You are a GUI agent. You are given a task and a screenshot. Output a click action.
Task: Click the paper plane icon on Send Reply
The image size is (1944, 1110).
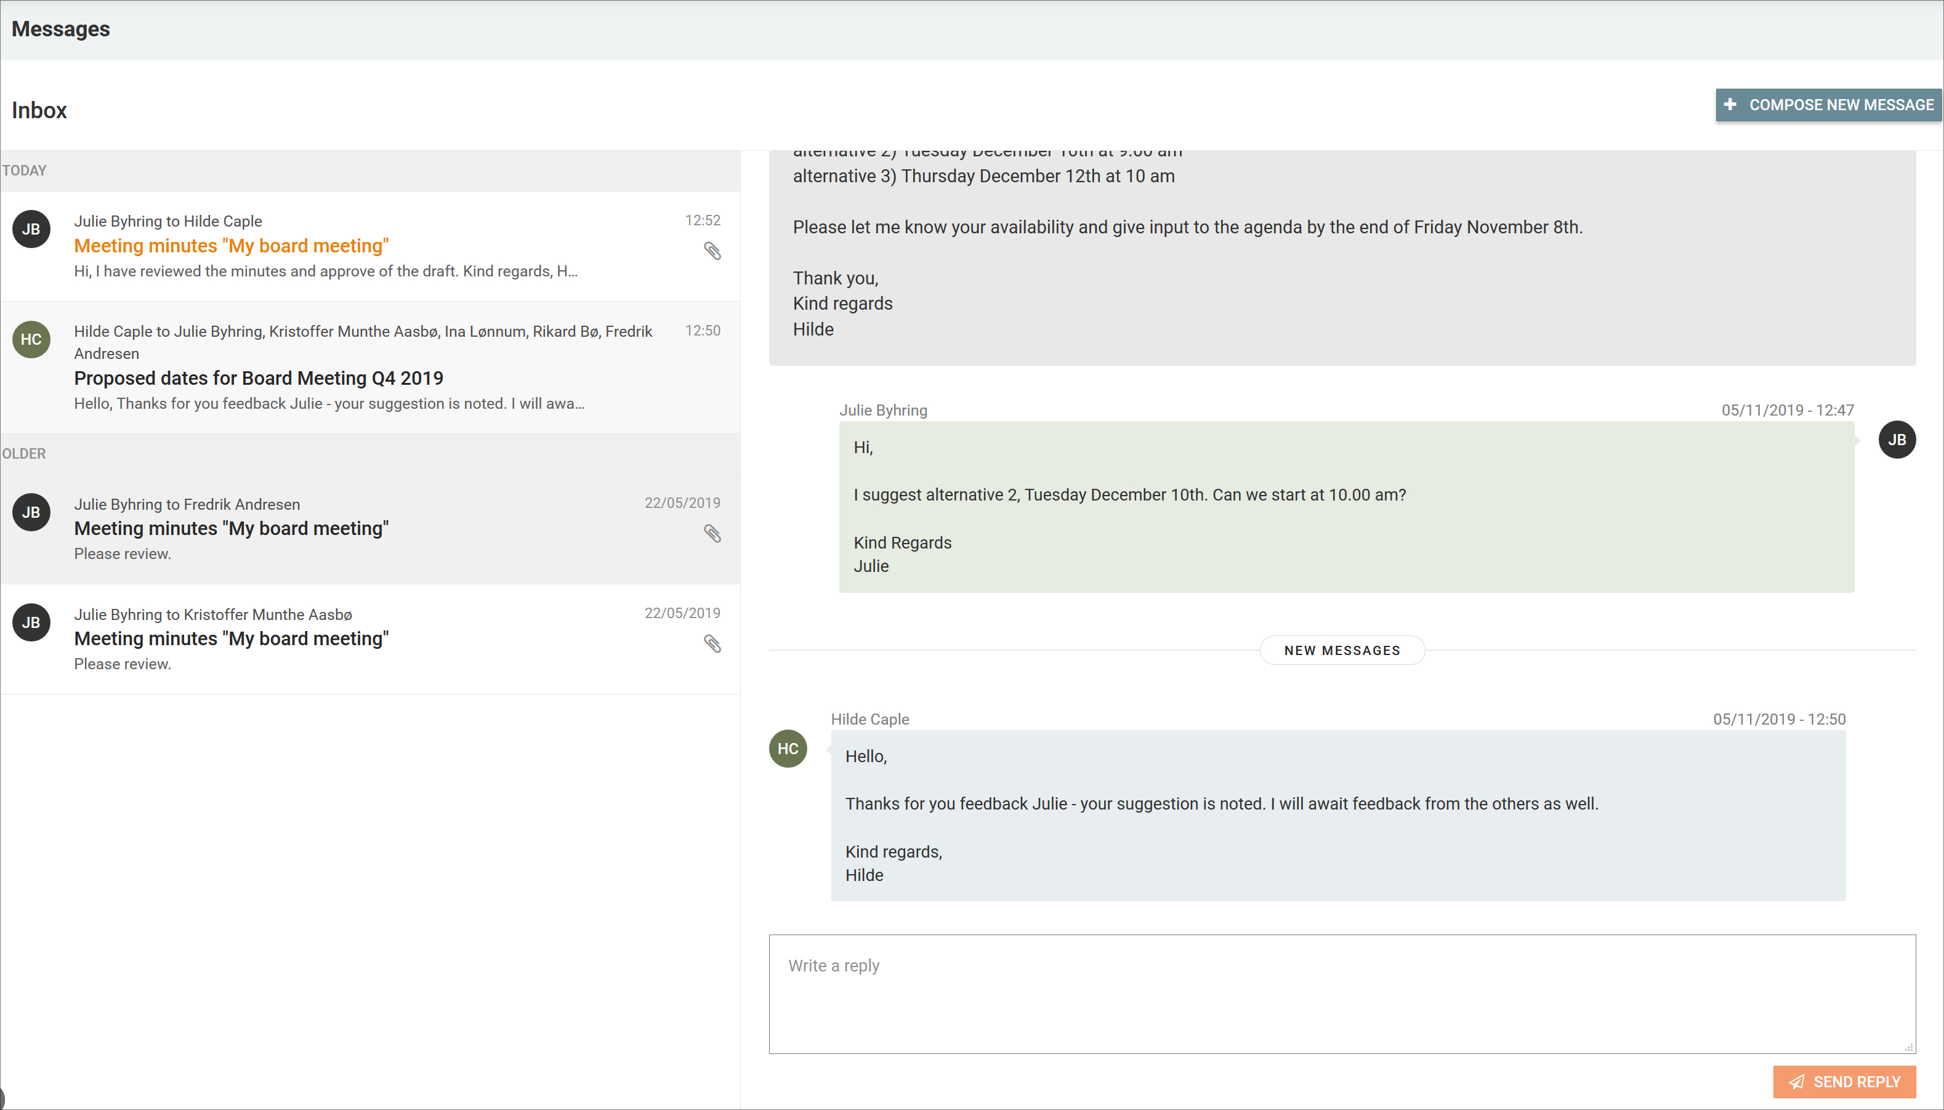point(1797,1082)
